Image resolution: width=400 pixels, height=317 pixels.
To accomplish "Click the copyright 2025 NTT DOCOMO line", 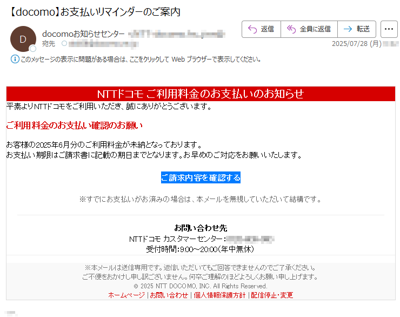I will coord(200,286).
